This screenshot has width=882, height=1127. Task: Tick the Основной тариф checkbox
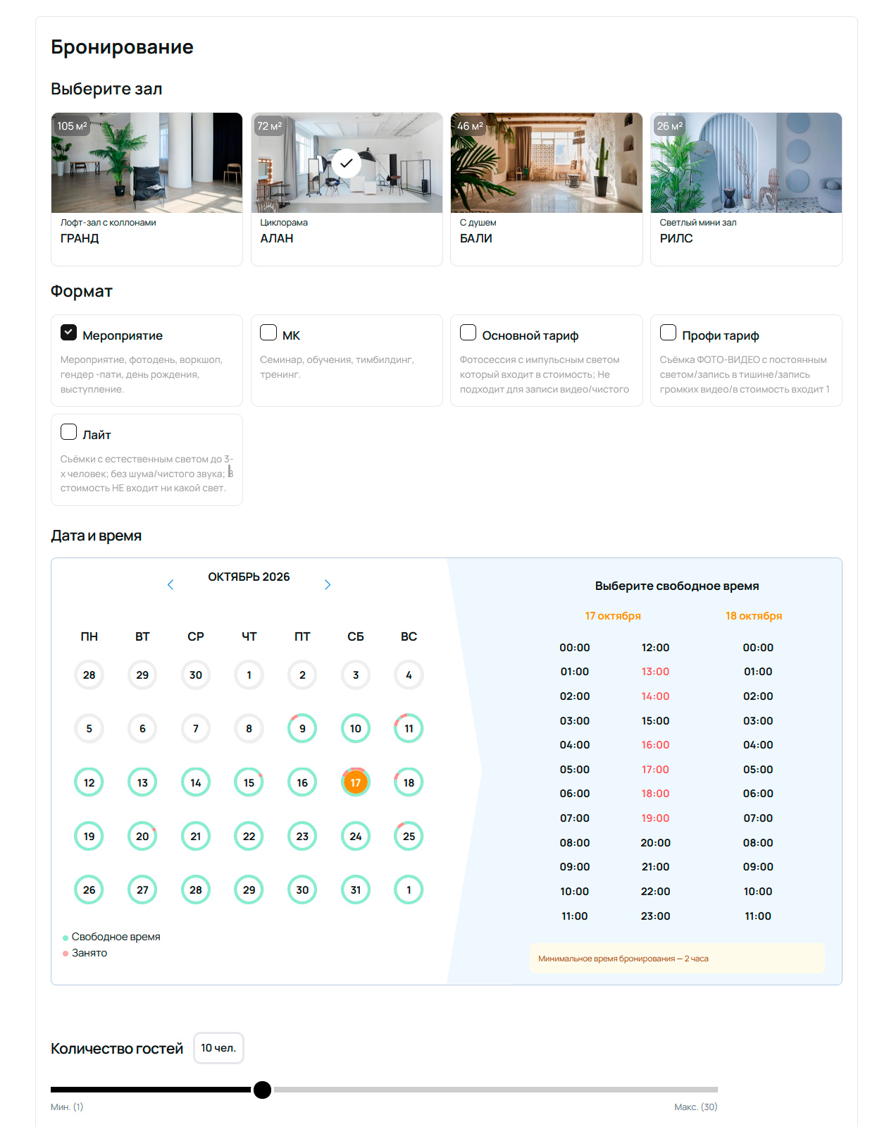click(x=468, y=332)
